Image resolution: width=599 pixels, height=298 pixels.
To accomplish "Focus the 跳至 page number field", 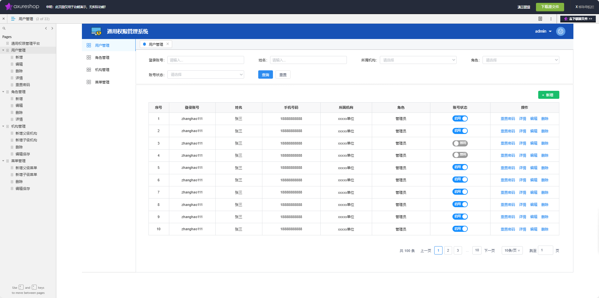I will pyautogui.click(x=545, y=250).
